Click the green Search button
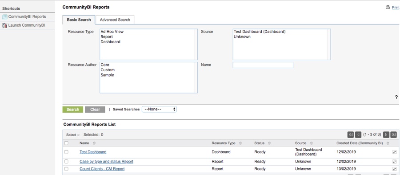This screenshot has width=400, height=175. (x=73, y=110)
